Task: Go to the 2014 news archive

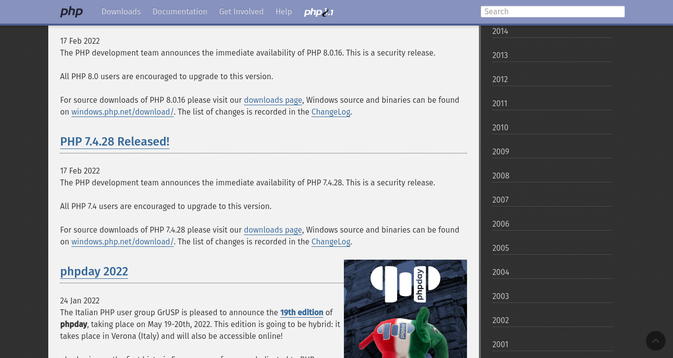Action: 553,31
